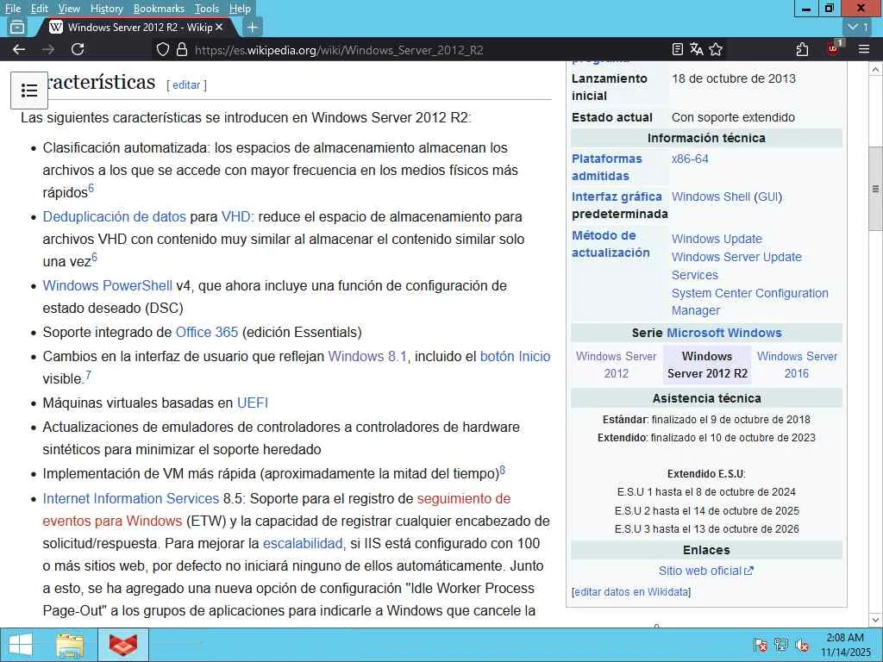
Task: Select the Windows Server 2012 R2 browser tab
Action: tap(135, 27)
